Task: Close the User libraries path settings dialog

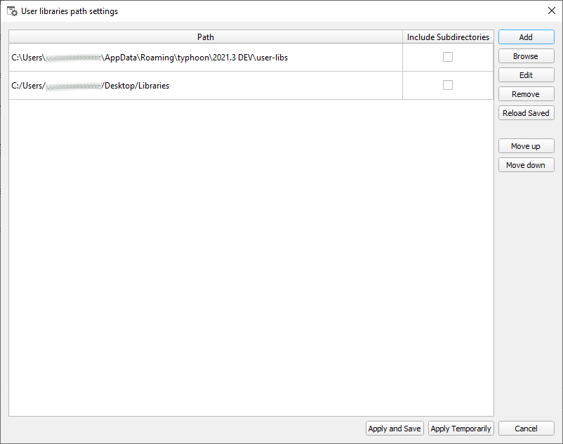Action: coord(550,11)
